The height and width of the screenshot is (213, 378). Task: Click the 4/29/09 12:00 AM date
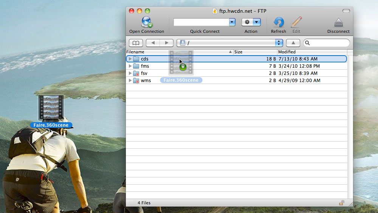click(x=299, y=81)
